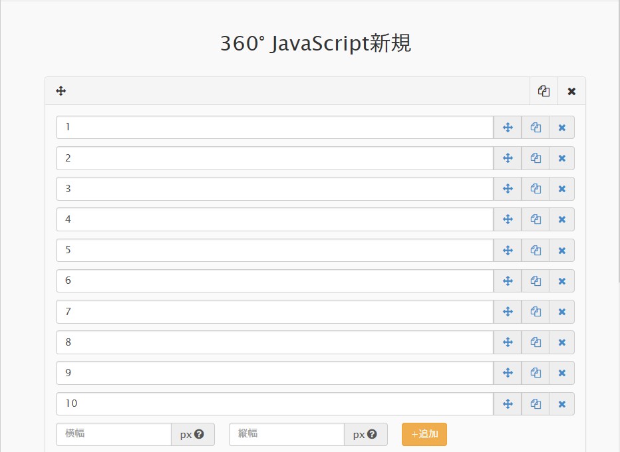Click move handle for row 2
The image size is (620, 452).
point(508,158)
